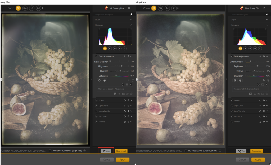Reset the Frames filter in right window
271x165 pixels.
point(260,122)
